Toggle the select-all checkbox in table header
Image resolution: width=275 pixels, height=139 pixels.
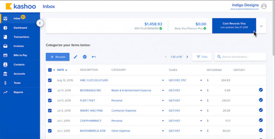(50, 70)
